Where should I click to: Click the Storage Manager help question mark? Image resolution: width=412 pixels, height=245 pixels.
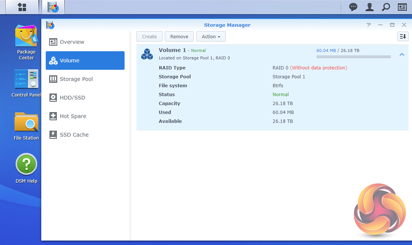(x=368, y=25)
